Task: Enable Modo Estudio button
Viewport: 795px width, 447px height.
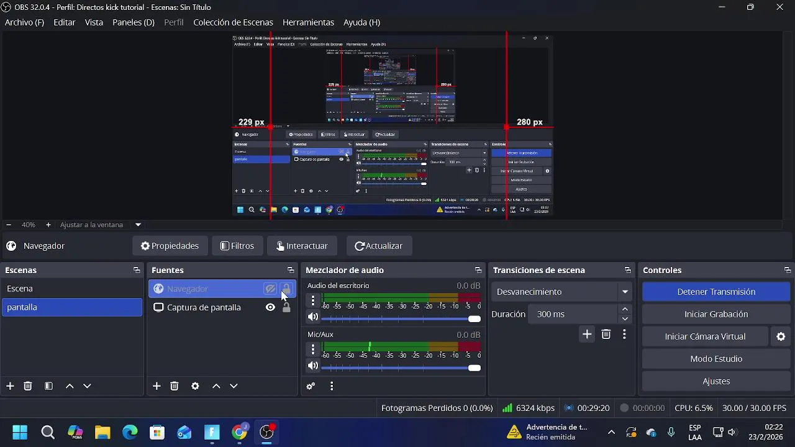Action: click(716, 359)
